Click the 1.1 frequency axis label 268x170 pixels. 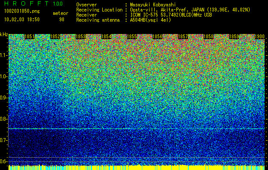(4, 55)
